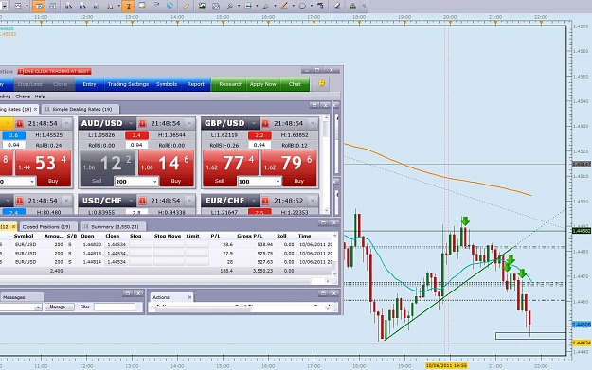
Task: Click the AUD/USD spread value 2.4
Action: click(x=136, y=135)
